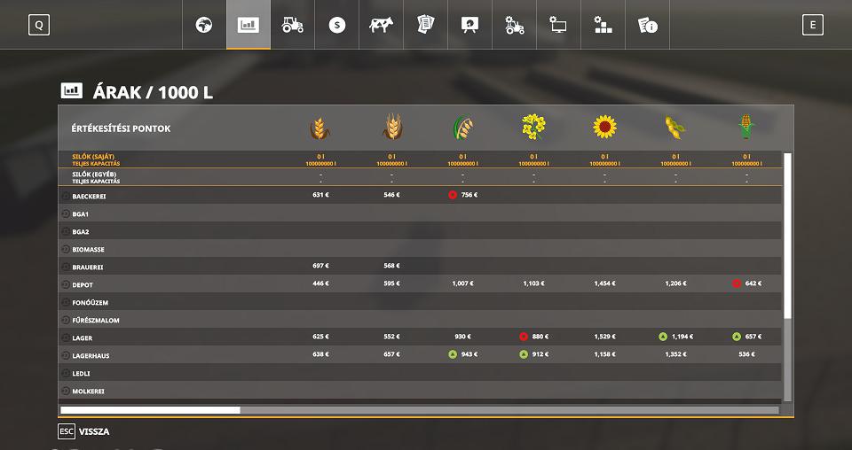This screenshot has height=450, width=852.
Task: Toggle map marker for BAECKEREI
Action: (66, 196)
